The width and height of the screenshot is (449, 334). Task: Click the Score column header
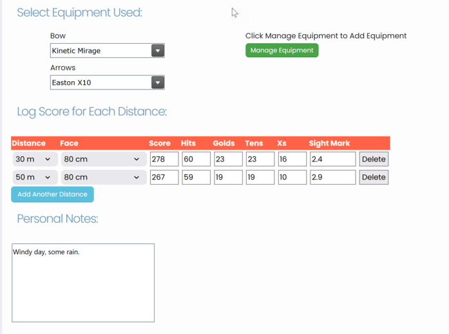tap(160, 143)
